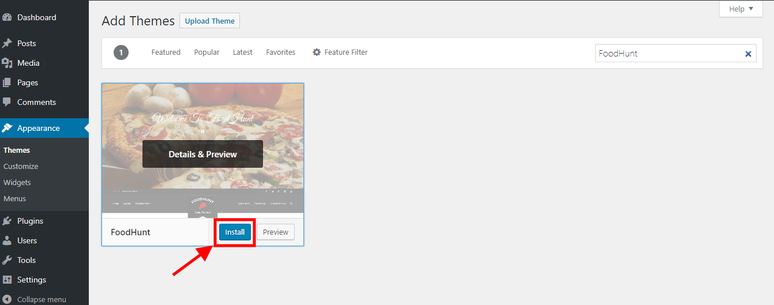The image size is (774, 305).
Task: Click Details & Preview overlay button
Action: click(202, 154)
